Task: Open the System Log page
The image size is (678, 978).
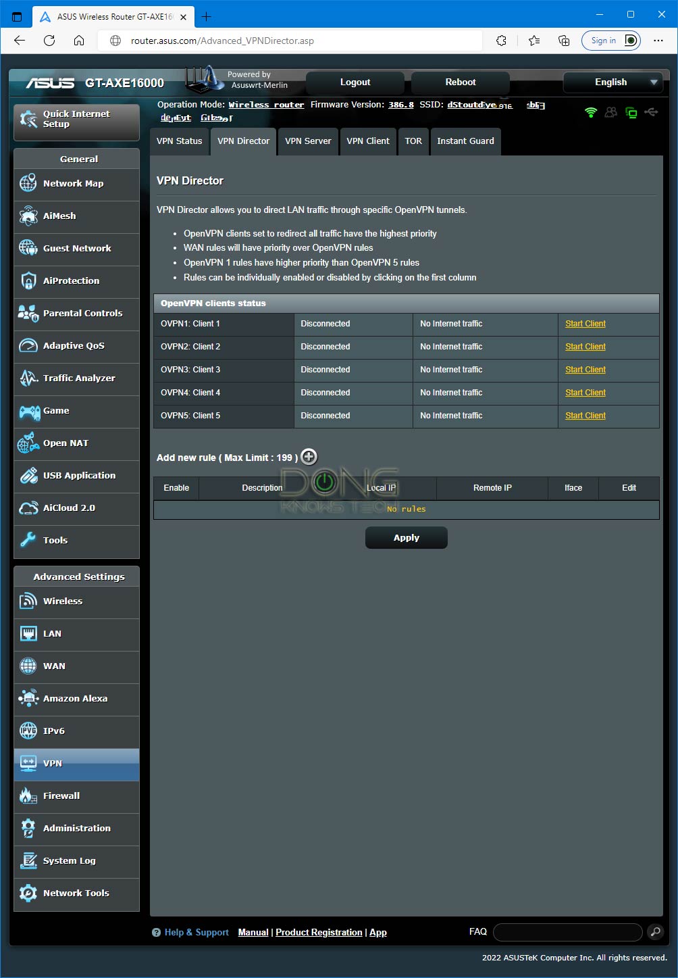Action: 76,861
